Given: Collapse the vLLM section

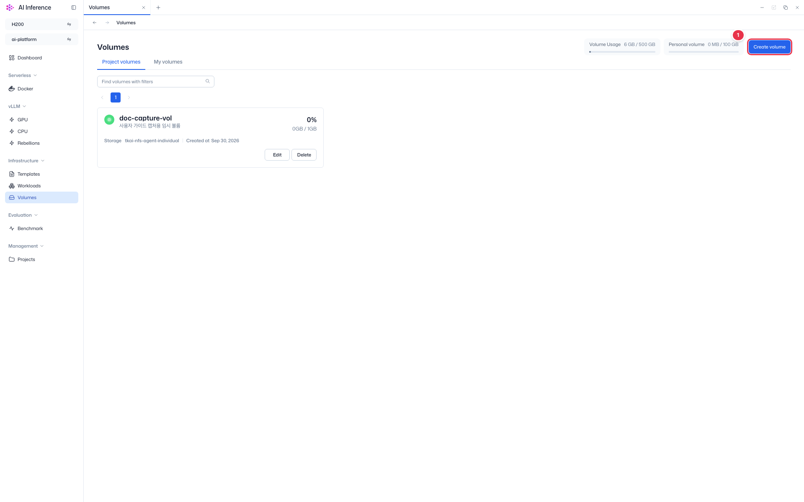Looking at the screenshot, I should [17, 106].
